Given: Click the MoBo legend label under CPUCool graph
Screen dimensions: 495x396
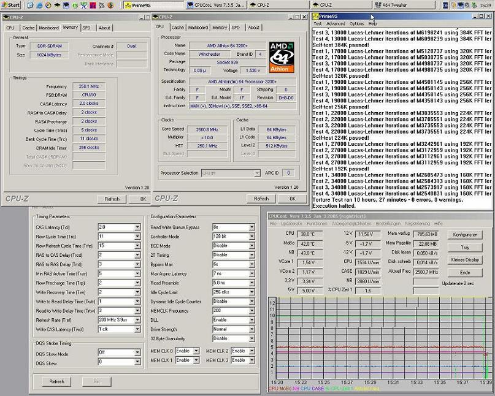Looking at the screenshot, I should [285, 389].
